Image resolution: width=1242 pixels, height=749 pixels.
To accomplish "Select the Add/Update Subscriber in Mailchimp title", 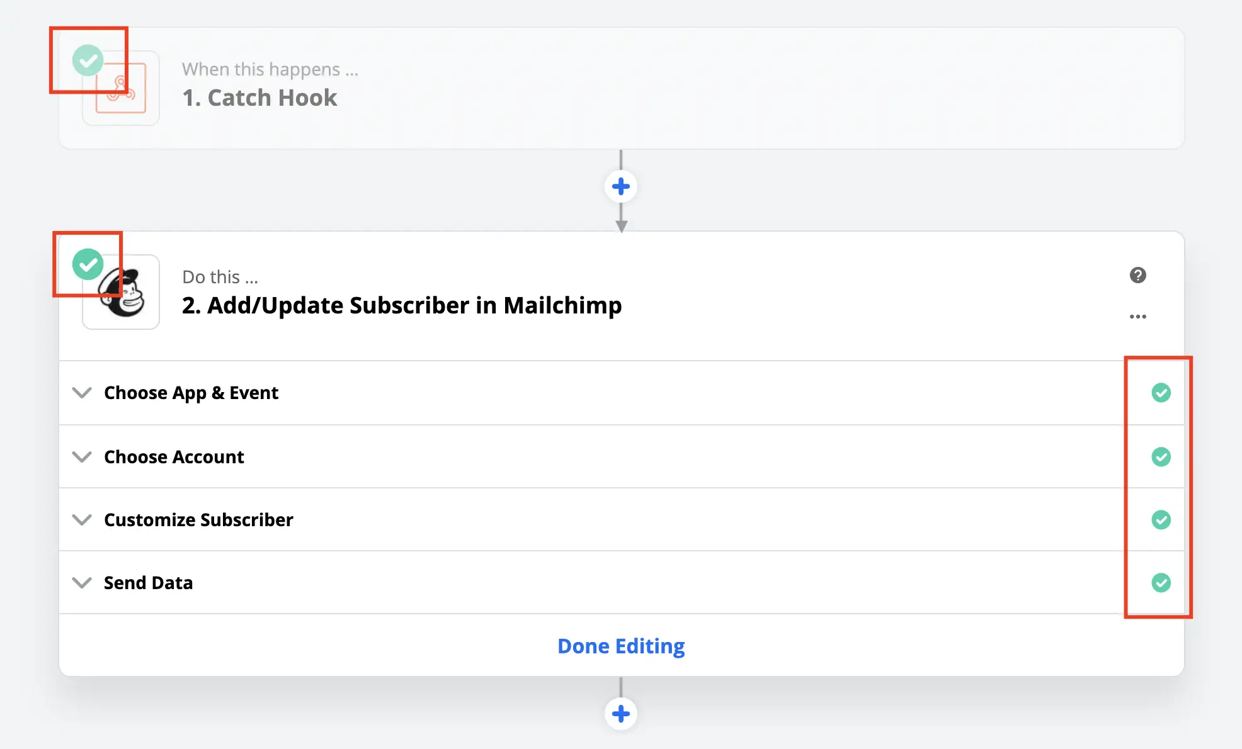I will coord(401,305).
